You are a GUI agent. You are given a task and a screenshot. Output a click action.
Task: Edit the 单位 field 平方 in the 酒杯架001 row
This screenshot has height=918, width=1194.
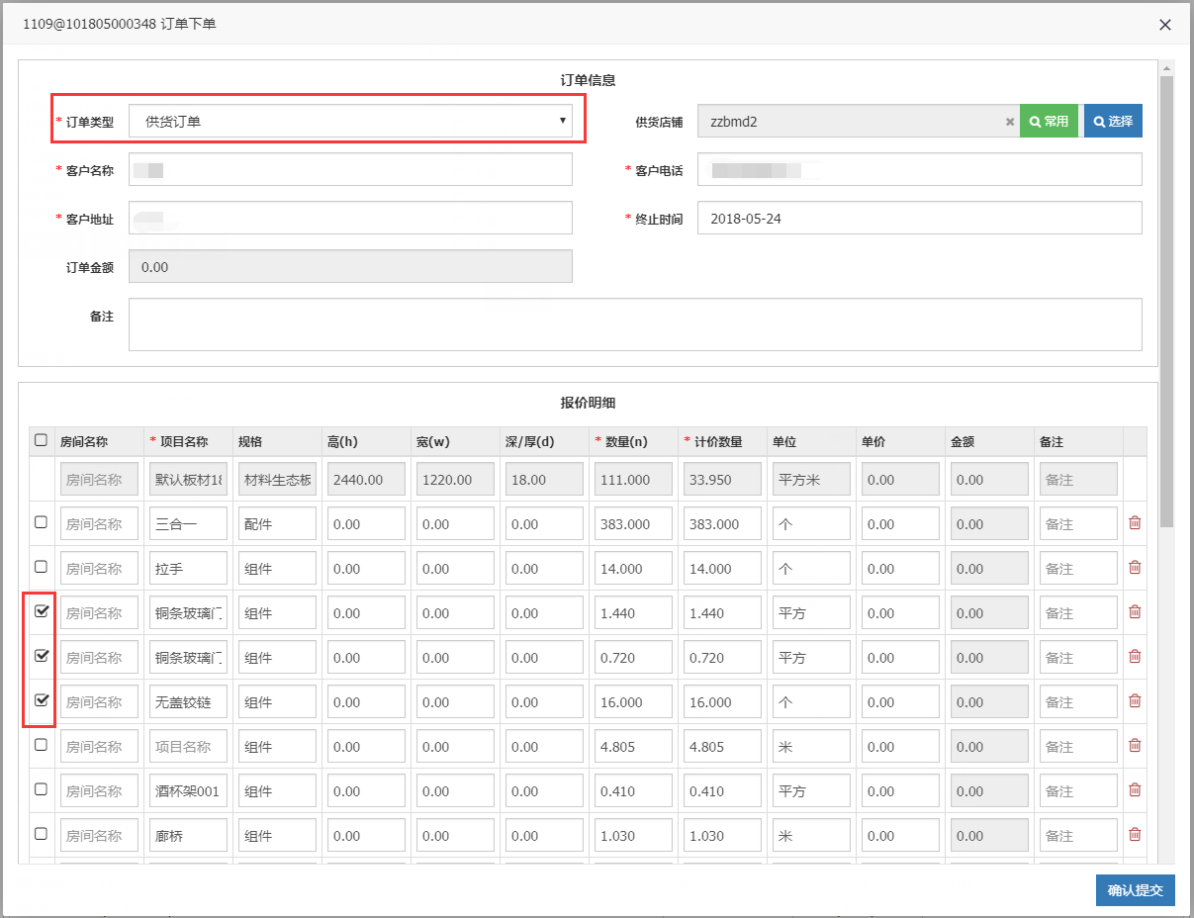tap(811, 791)
